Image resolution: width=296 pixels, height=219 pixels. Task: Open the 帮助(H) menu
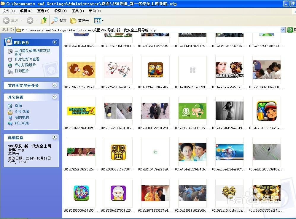point(95,11)
